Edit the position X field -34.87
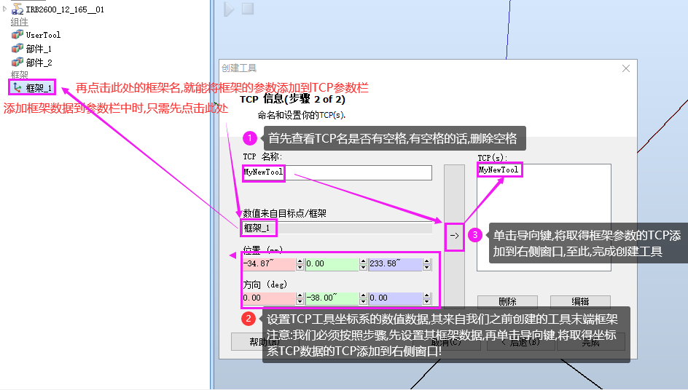This screenshot has height=390, width=688. (269, 264)
